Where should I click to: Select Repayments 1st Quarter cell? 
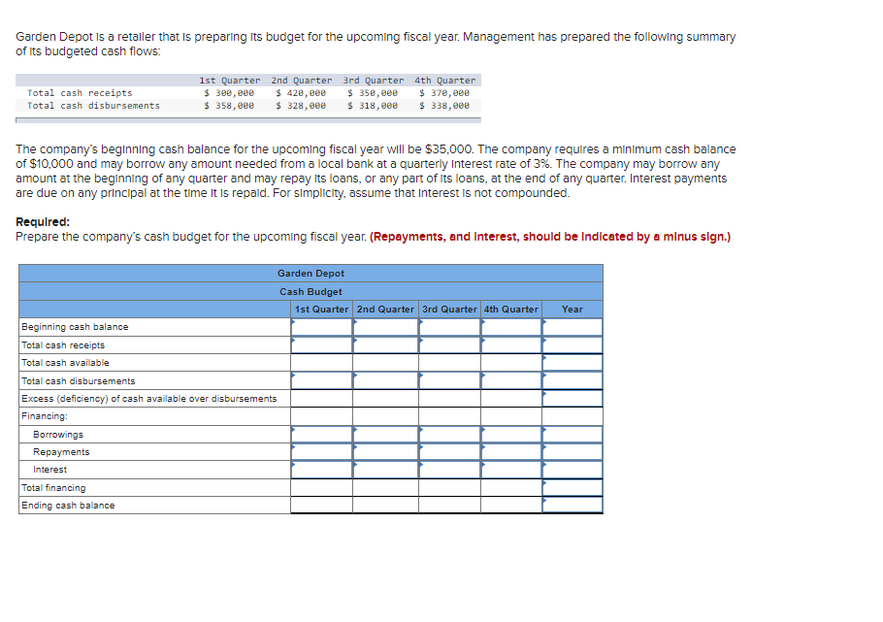tap(321, 452)
